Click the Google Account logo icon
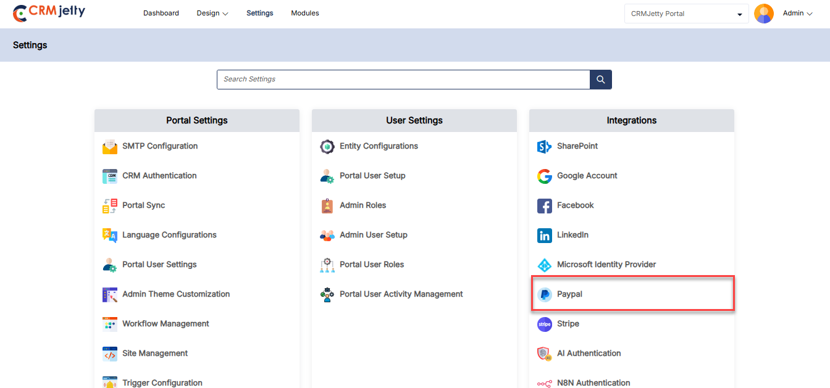This screenshot has width=830, height=388. (x=544, y=176)
